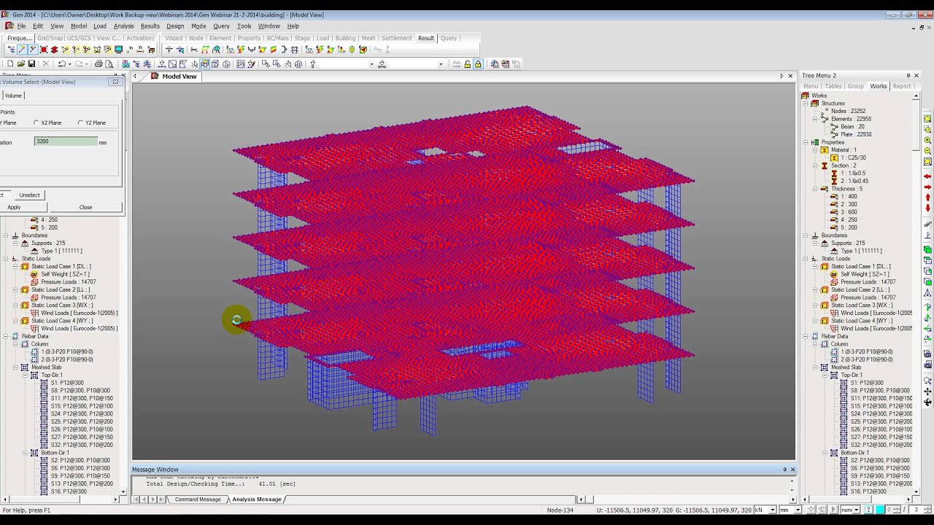
Task: Save the model with the floppy icon
Action: (31, 64)
